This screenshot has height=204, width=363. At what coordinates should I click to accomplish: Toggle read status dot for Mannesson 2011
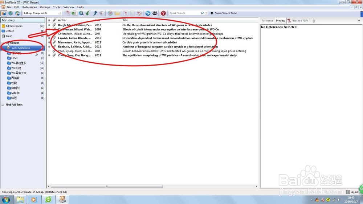point(49,42)
